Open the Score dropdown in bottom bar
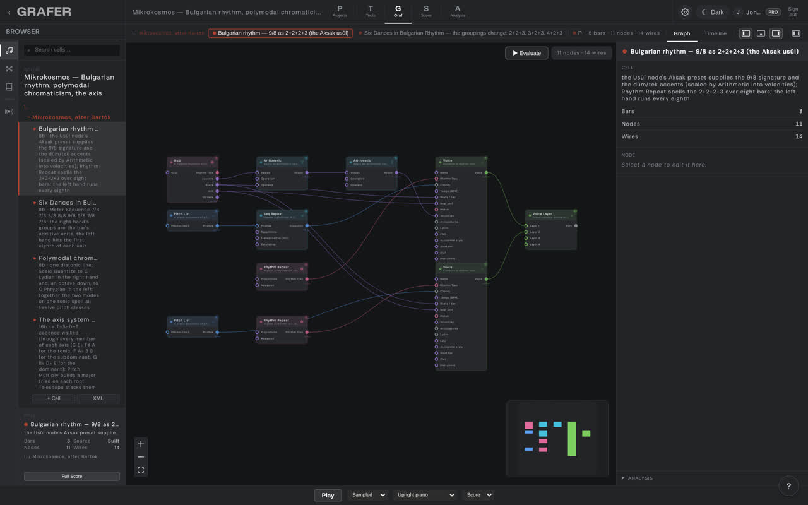The image size is (808, 505). [x=478, y=495]
